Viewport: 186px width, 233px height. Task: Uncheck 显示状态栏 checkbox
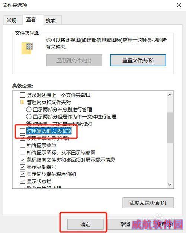point(22,181)
